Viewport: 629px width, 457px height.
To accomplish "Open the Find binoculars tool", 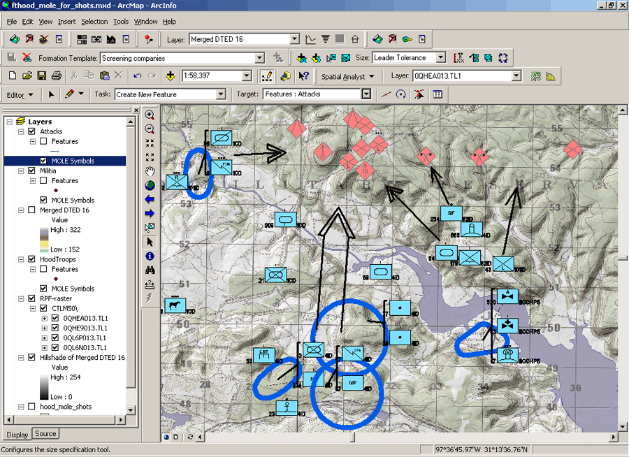I will point(150,270).
